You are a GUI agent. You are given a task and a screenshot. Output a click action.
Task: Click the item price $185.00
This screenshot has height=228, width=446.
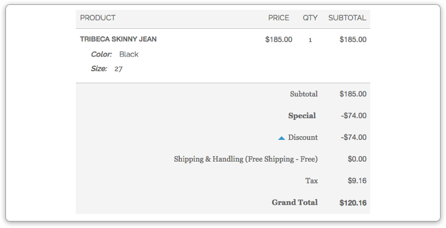(279, 40)
